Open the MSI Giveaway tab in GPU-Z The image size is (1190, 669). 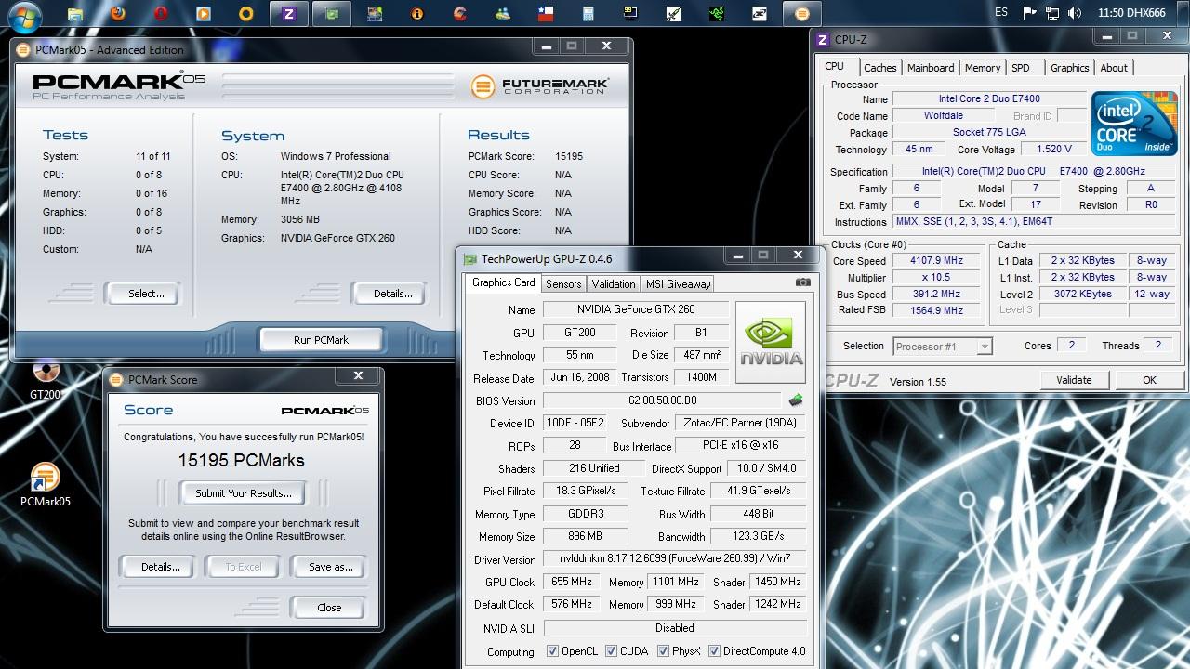pyautogui.click(x=678, y=284)
